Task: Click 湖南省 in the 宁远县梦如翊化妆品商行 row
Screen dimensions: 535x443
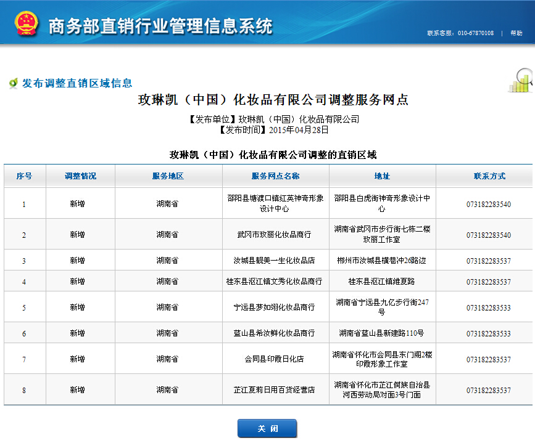Action: pyautogui.click(x=167, y=307)
